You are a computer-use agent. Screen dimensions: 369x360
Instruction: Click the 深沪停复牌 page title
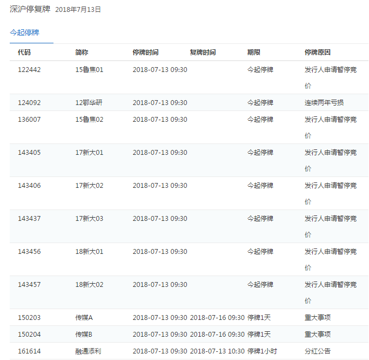(30, 9)
